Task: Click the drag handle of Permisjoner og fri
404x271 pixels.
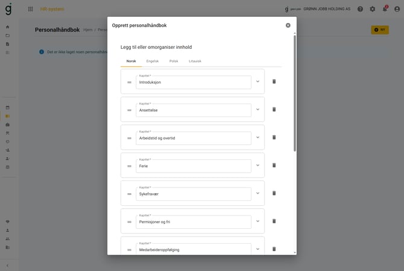Action: coord(130,222)
